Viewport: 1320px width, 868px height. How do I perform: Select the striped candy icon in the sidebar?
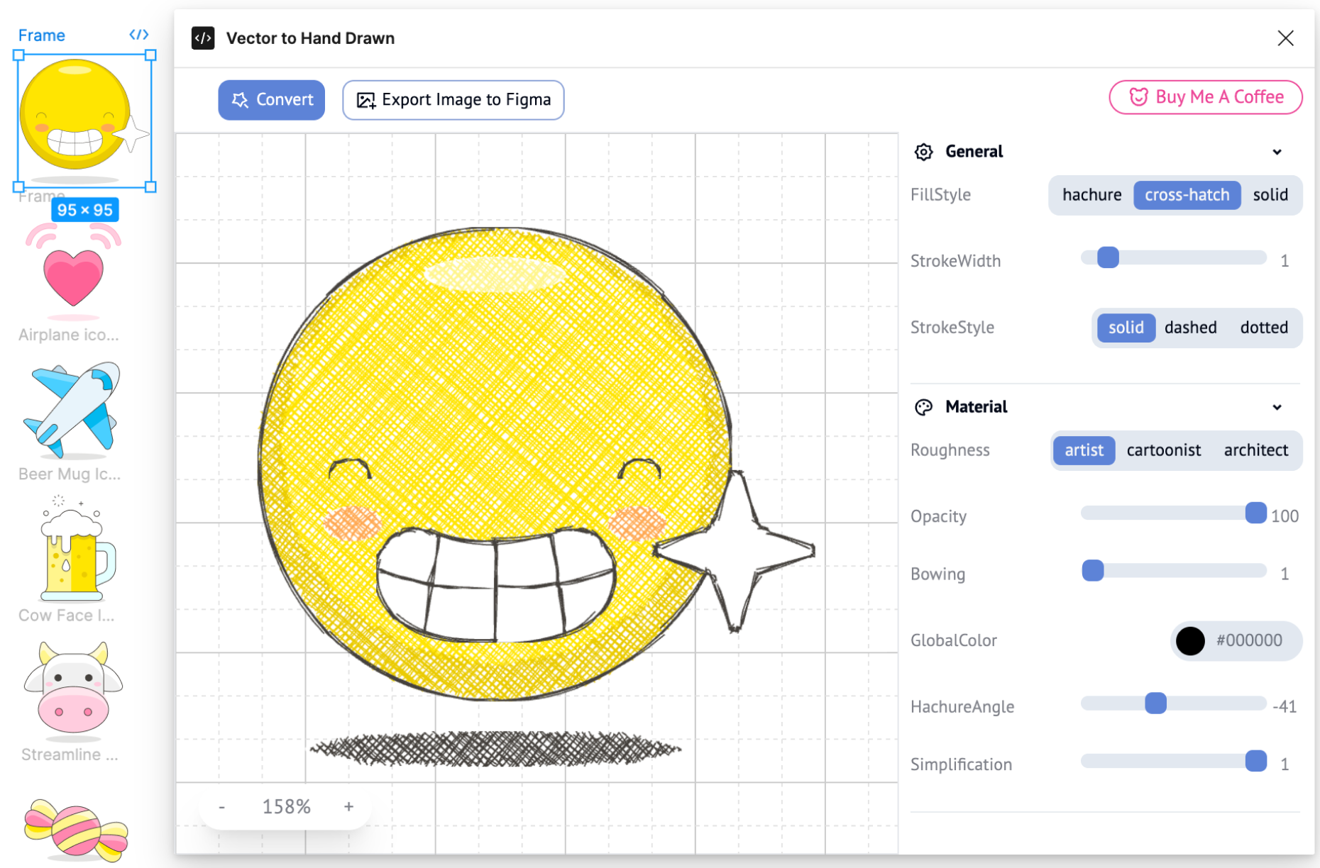(x=76, y=830)
